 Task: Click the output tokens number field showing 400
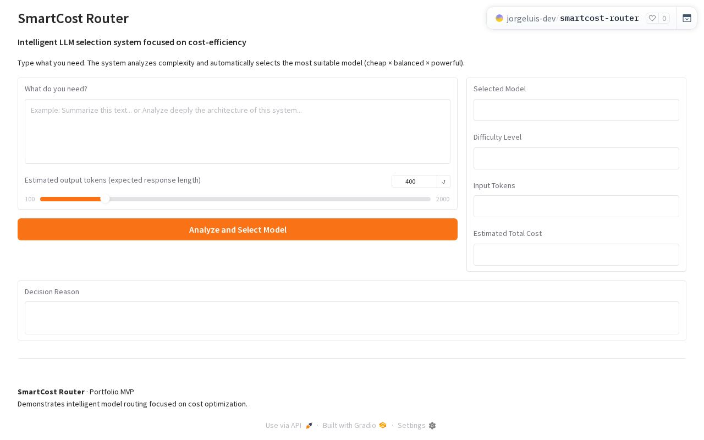point(414,182)
